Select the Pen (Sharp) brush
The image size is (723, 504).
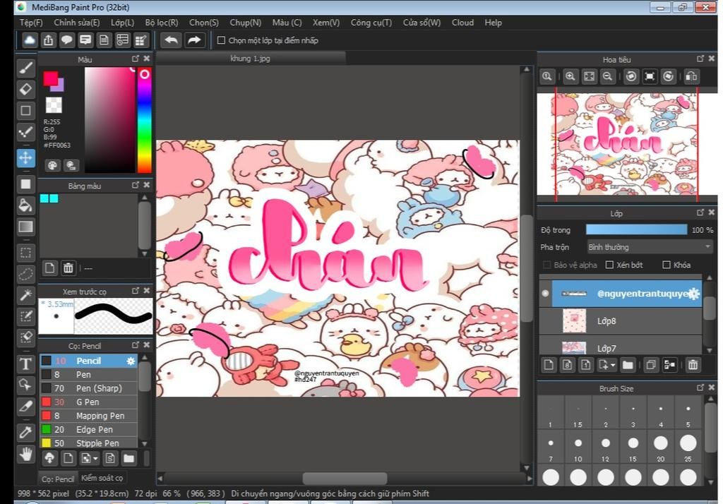88,388
